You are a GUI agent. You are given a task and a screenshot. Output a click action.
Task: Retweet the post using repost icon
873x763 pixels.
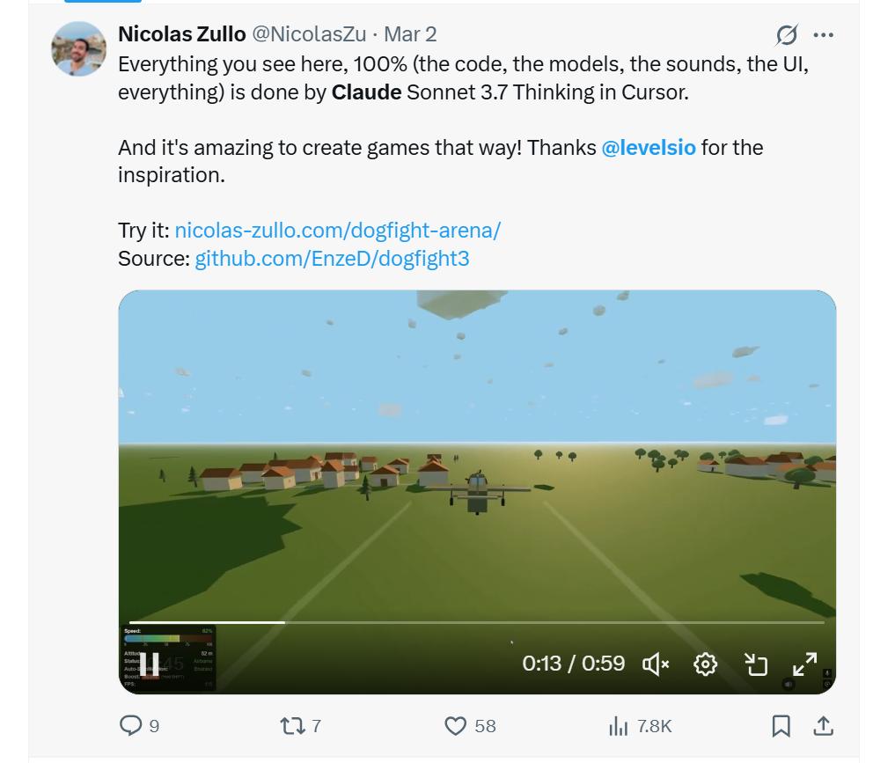pos(292,726)
